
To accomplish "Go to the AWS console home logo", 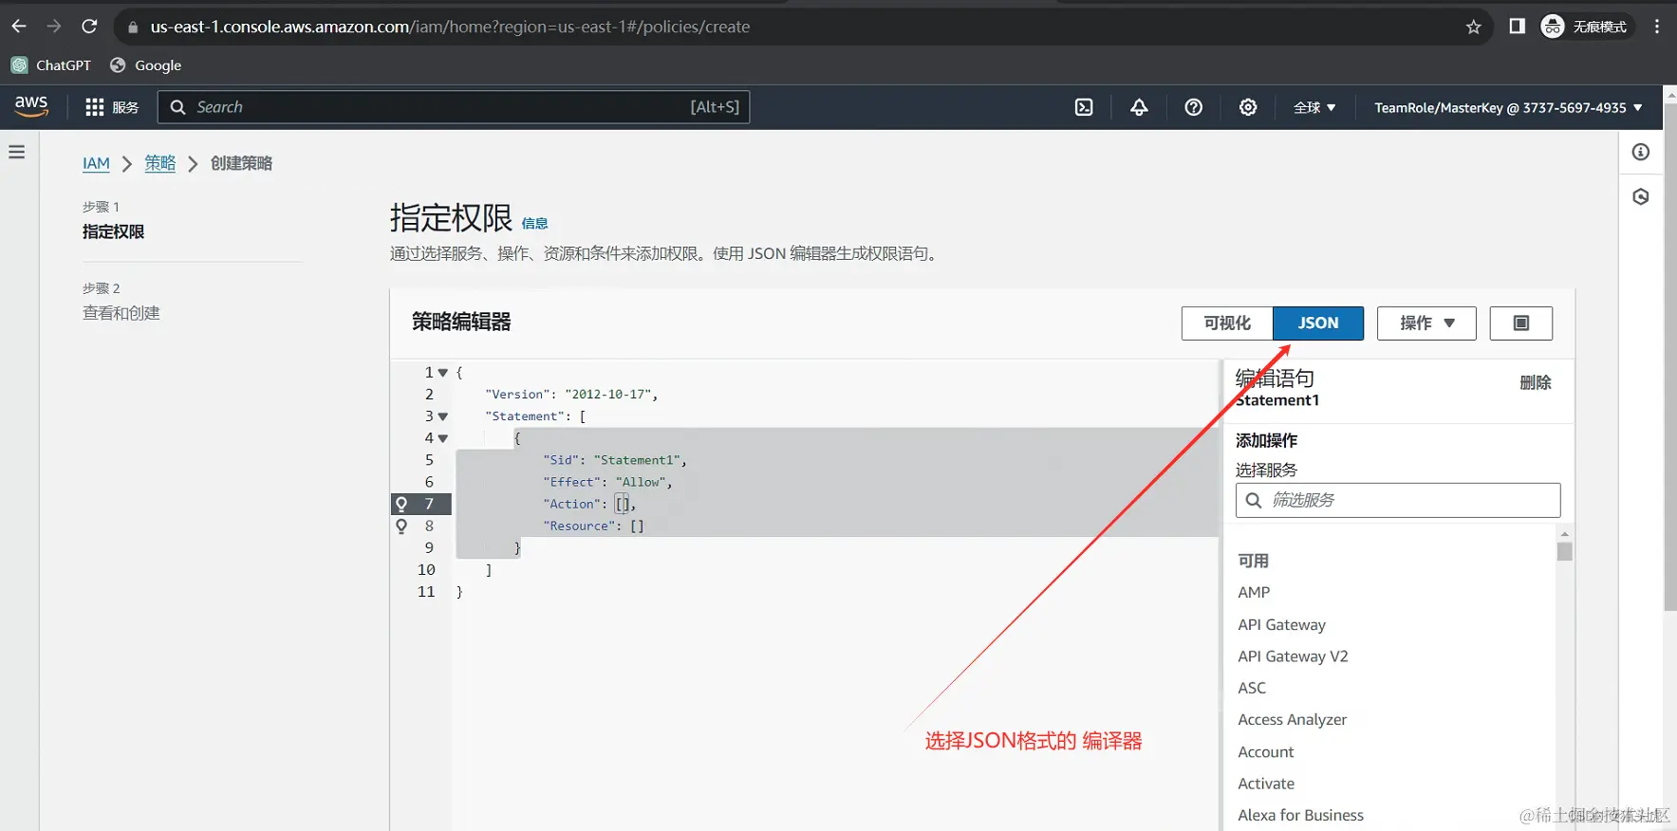I will pos(31,106).
